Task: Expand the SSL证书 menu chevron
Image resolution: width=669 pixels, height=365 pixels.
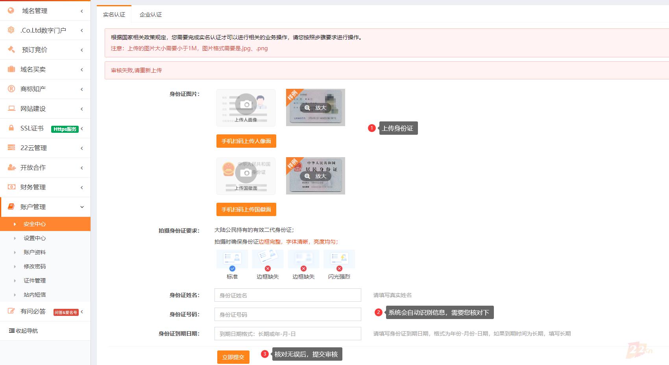Action: pyautogui.click(x=82, y=128)
